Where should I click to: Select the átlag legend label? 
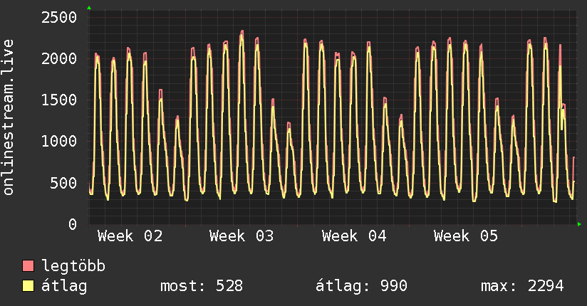pyautogui.click(x=64, y=286)
